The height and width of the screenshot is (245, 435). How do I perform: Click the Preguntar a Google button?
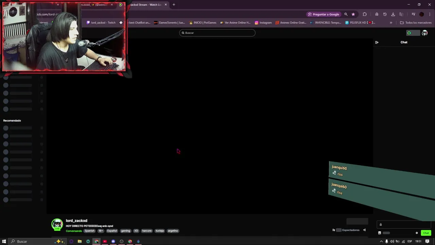(324, 14)
